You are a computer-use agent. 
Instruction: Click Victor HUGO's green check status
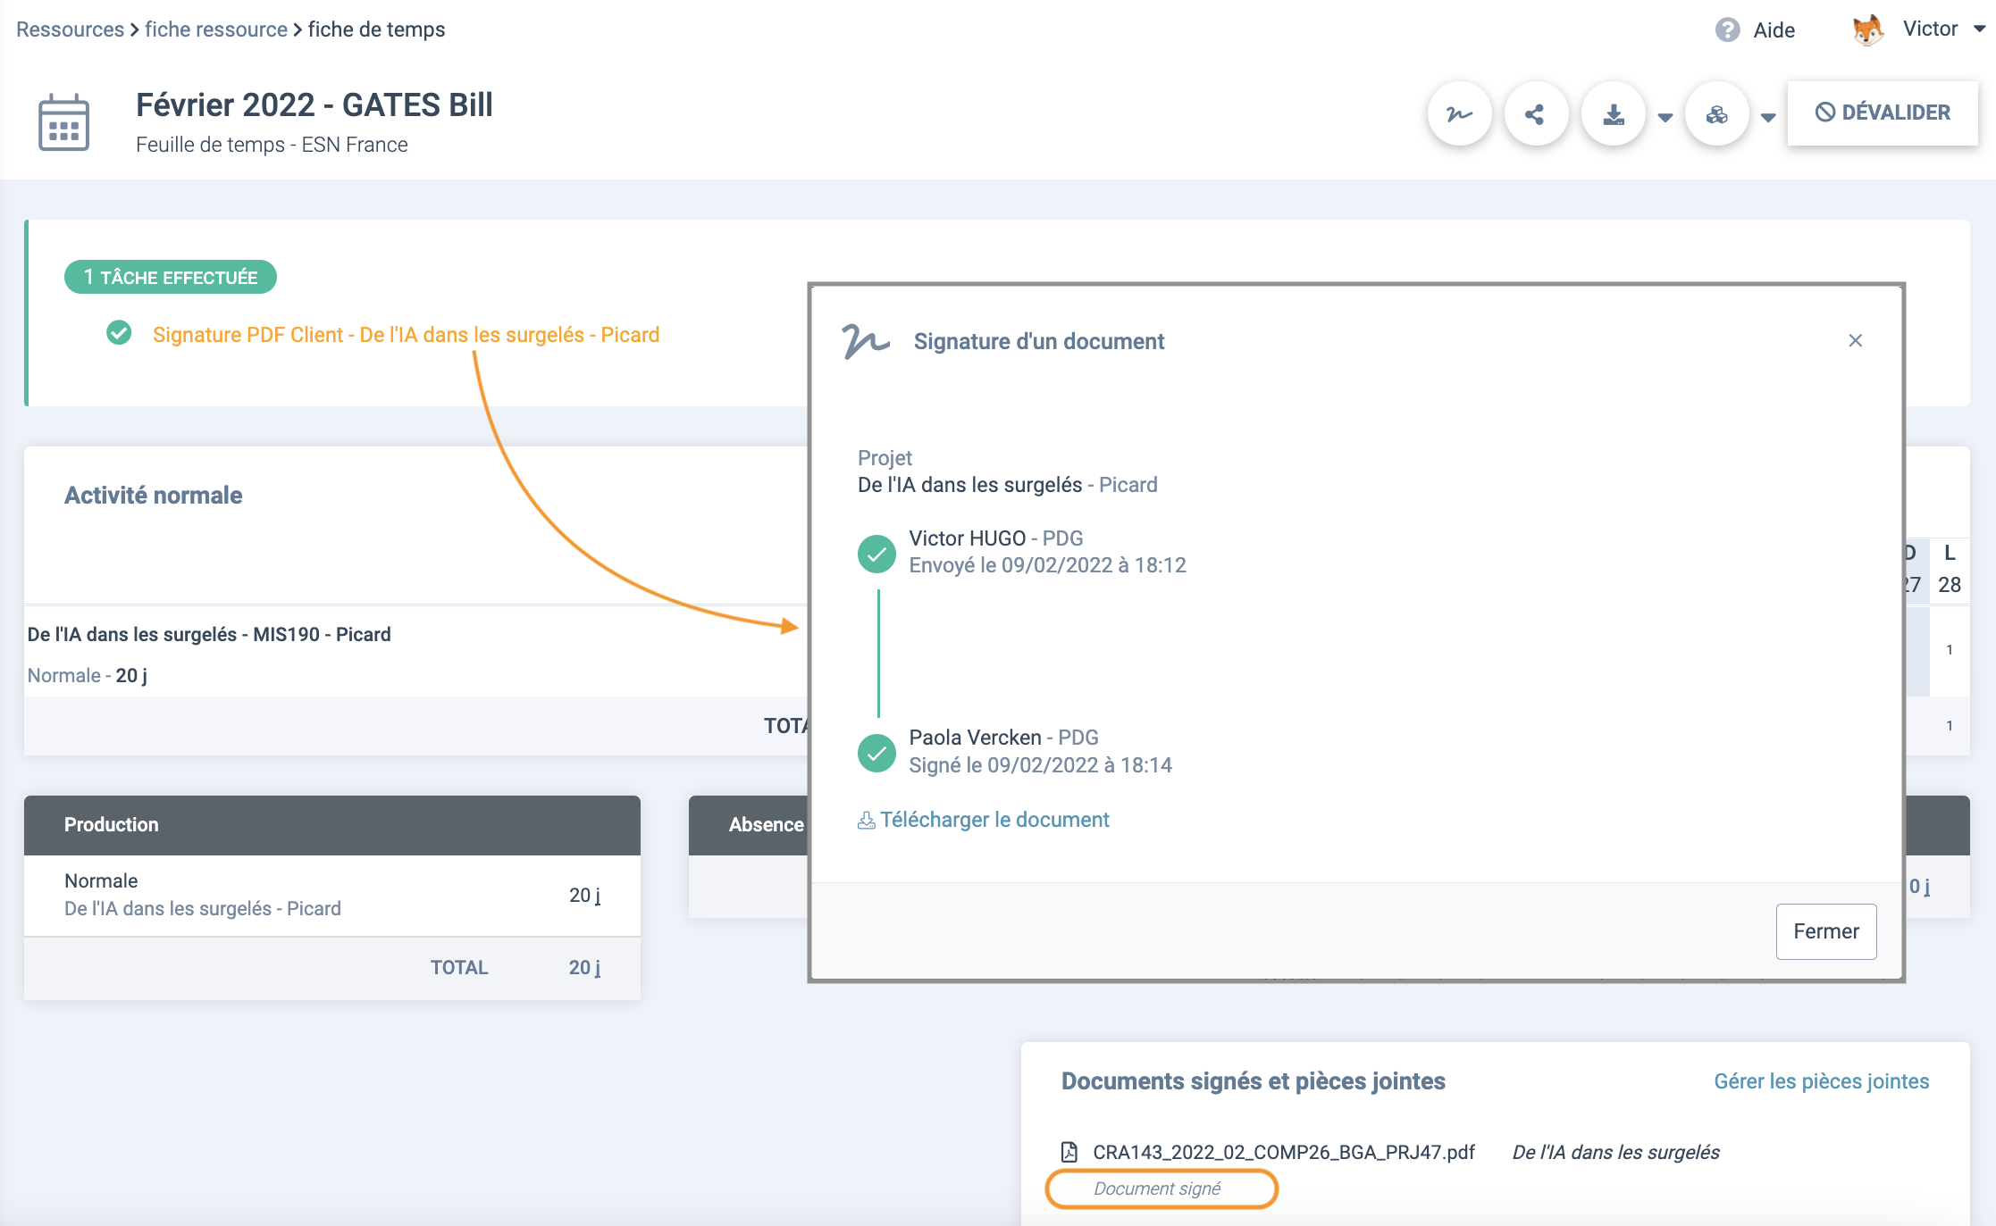click(x=876, y=554)
